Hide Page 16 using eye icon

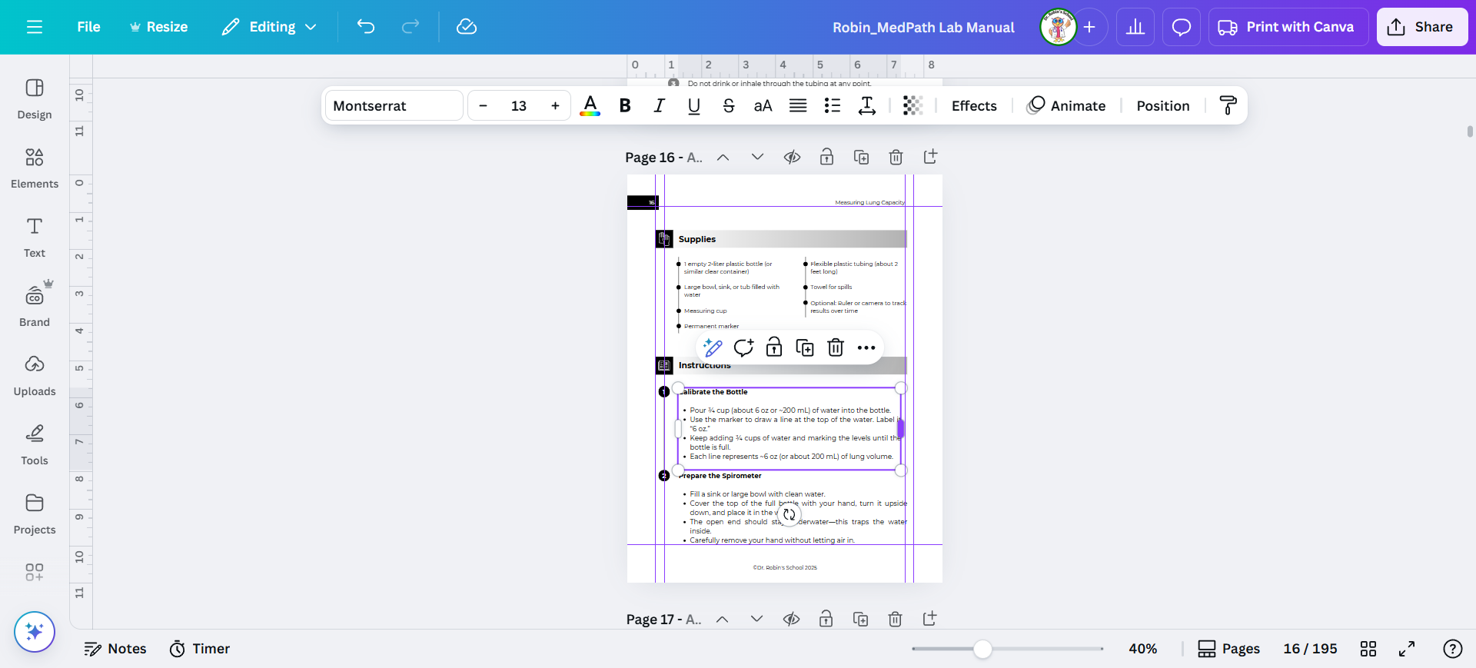(x=792, y=158)
